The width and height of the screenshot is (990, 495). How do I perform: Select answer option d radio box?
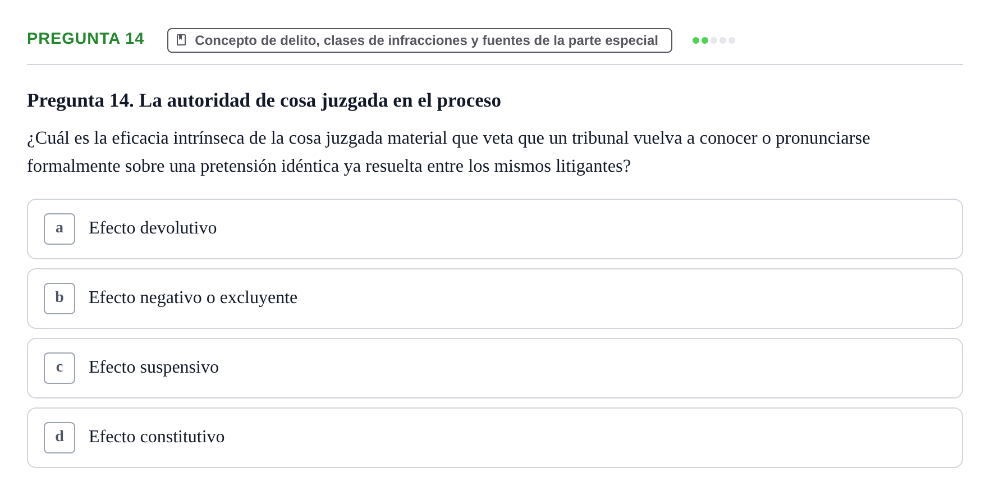point(59,438)
